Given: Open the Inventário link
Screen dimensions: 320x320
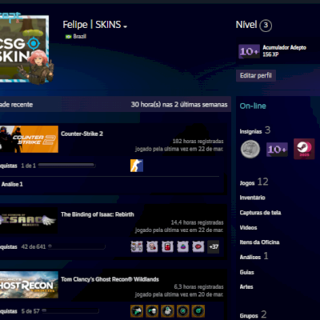Looking at the screenshot, I should [x=252, y=198].
